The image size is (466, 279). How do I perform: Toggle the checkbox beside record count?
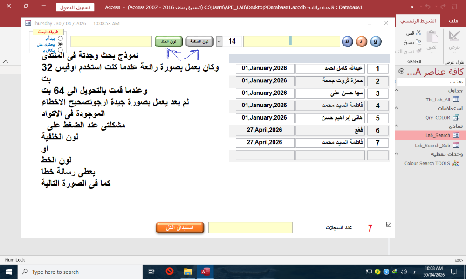coord(389,224)
